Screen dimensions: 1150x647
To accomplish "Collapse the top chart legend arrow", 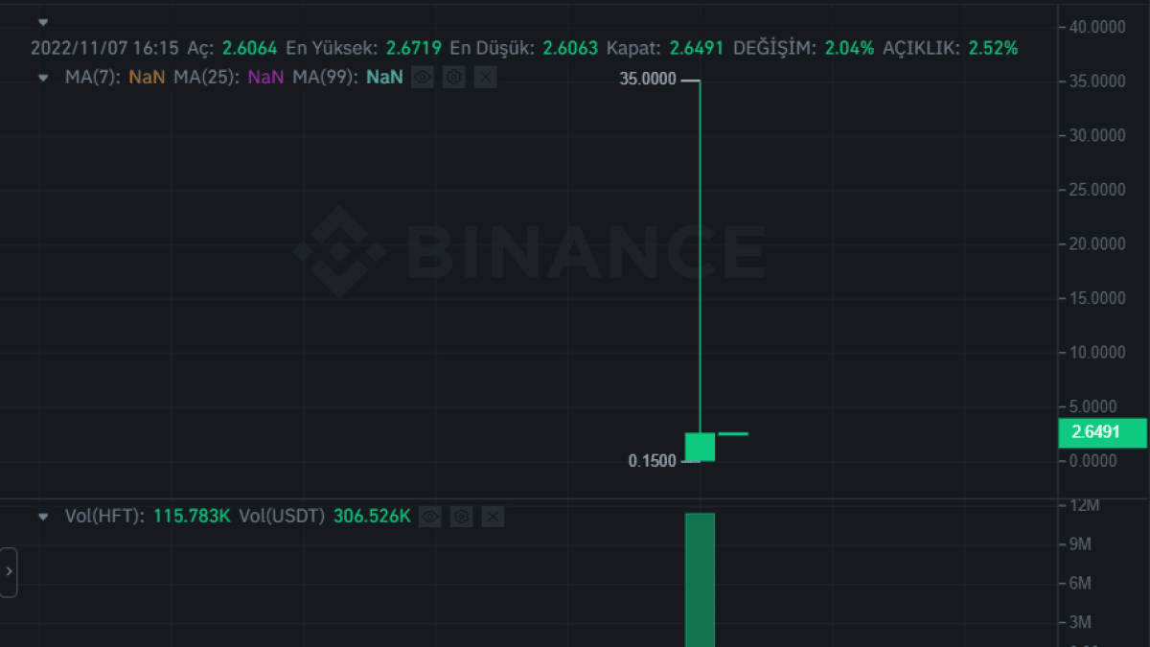I will [43, 22].
